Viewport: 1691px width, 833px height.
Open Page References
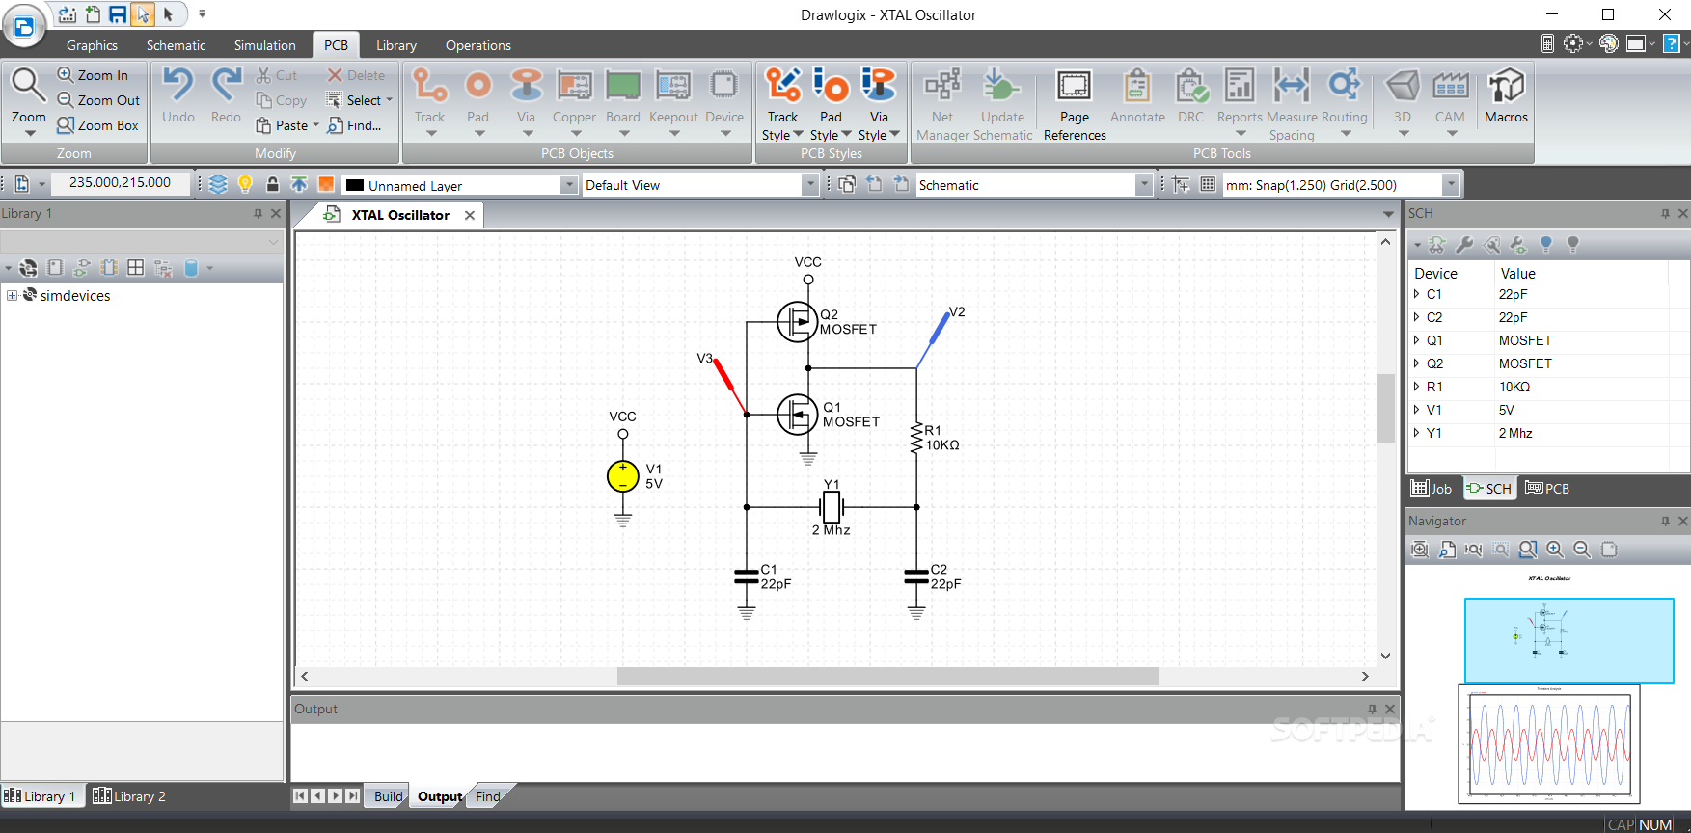click(1075, 104)
